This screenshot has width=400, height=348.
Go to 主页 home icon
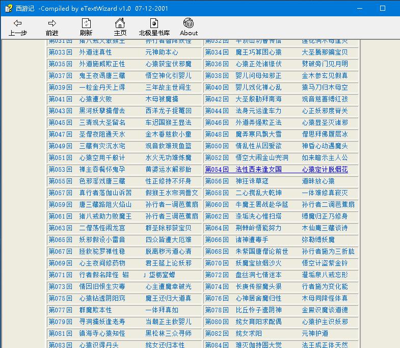click(120, 23)
